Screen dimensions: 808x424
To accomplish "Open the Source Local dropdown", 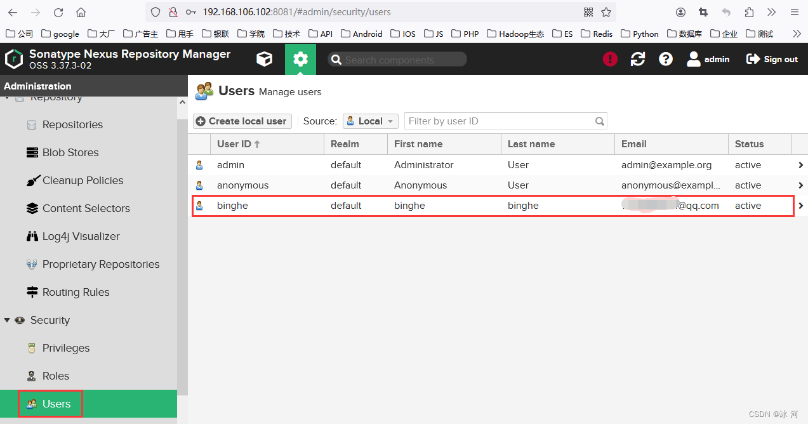I will point(371,121).
